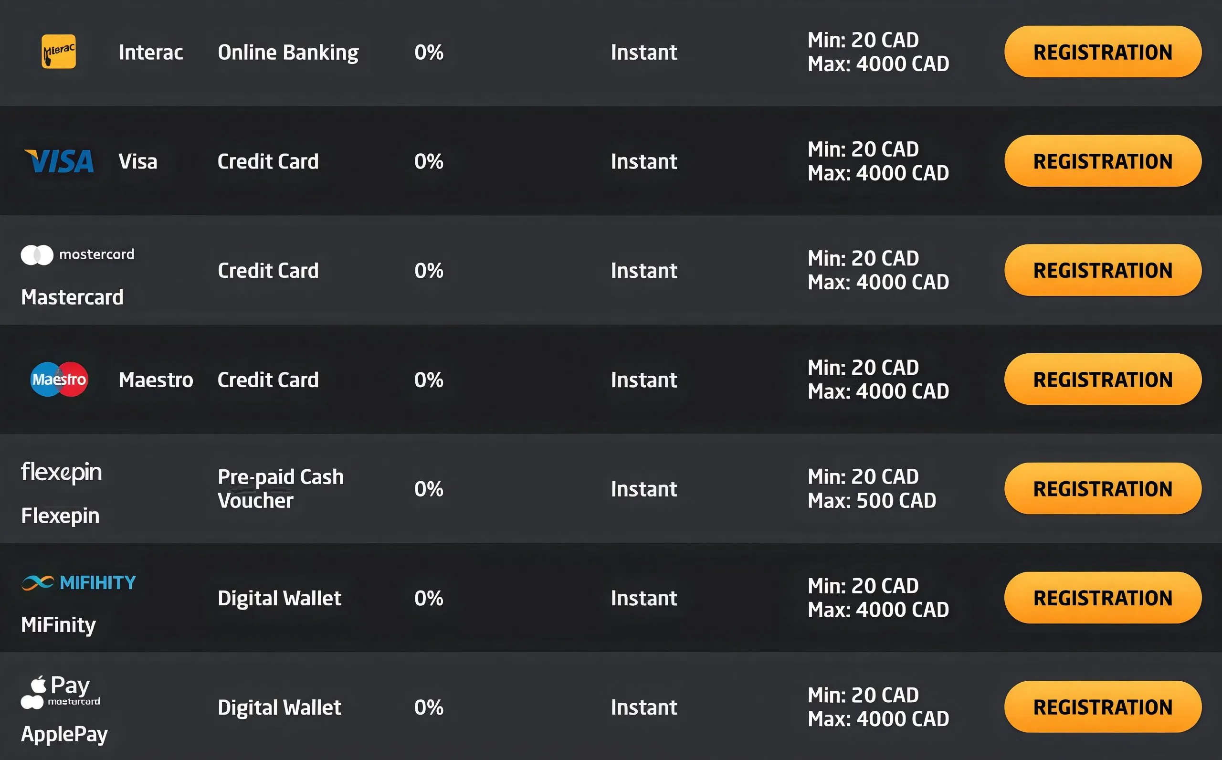Click the Interac payment method name
The width and height of the screenshot is (1222, 760).
click(151, 53)
